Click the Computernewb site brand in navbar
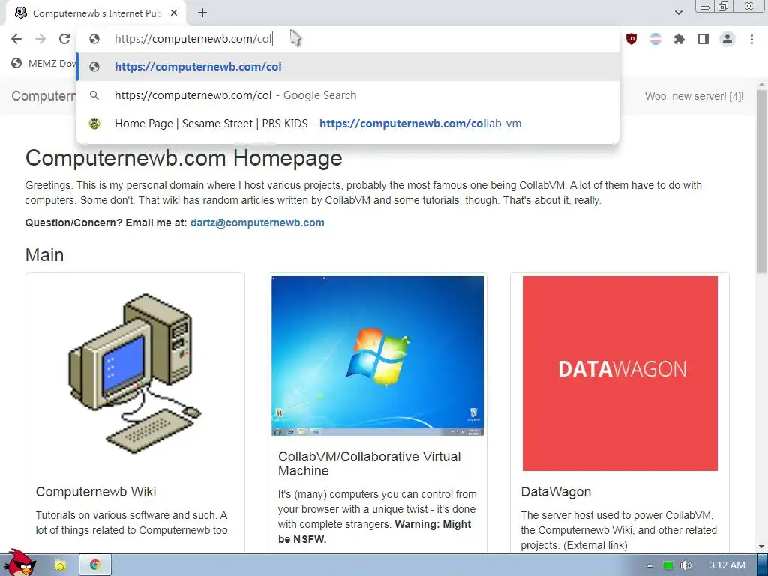 pos(44,95)
